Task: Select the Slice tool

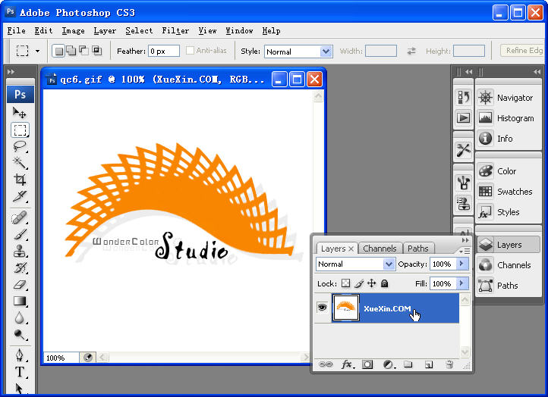Action: [20, 196]
